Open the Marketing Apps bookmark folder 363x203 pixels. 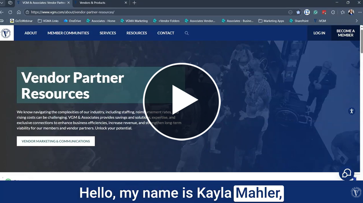pyautogui.click(x=271, y=21)
